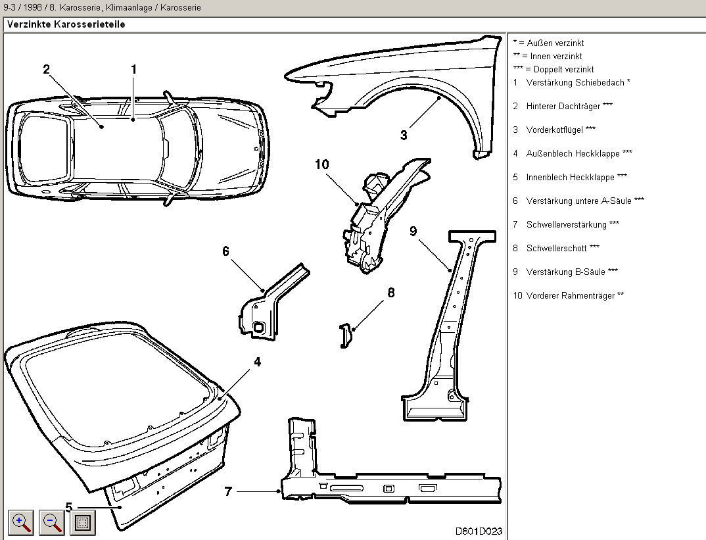Click callout number 9 near the B-pillar

[413, 231]
